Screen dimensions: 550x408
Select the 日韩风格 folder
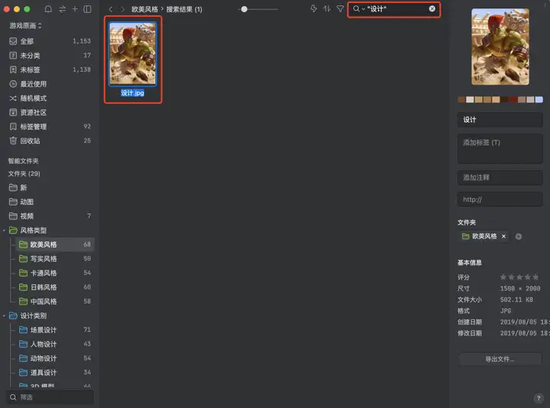[x=55, y=287]
